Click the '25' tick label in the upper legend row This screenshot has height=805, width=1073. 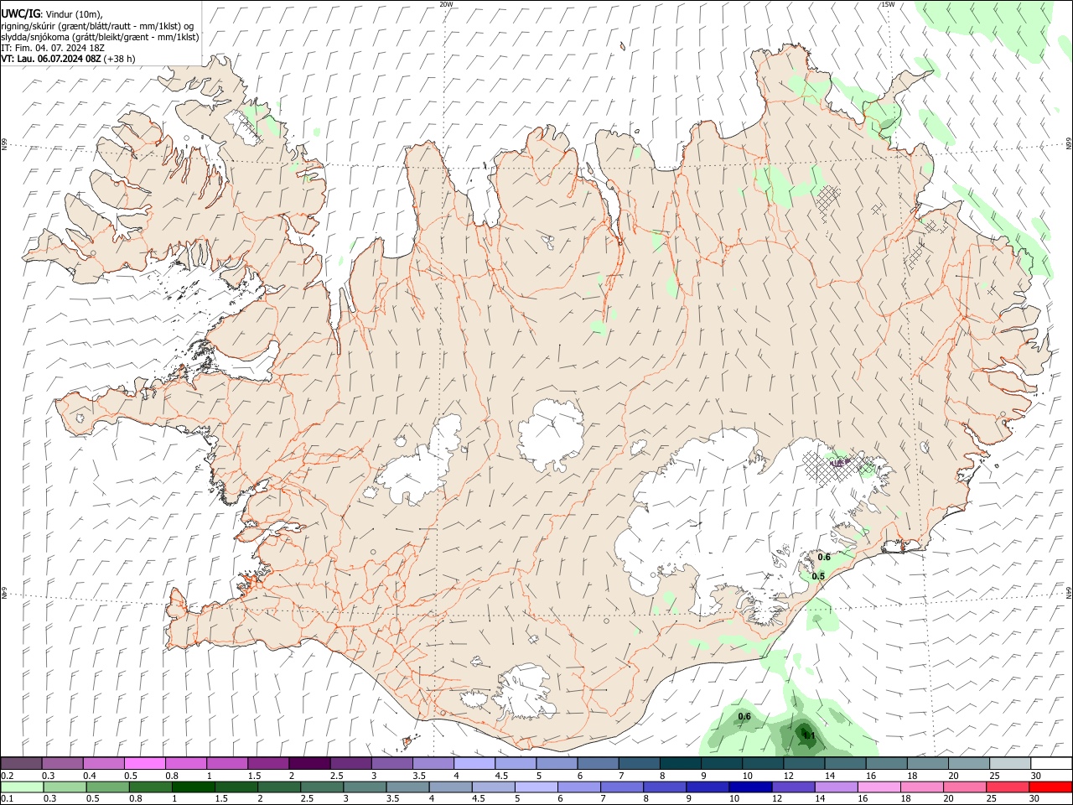coord(994,776)
